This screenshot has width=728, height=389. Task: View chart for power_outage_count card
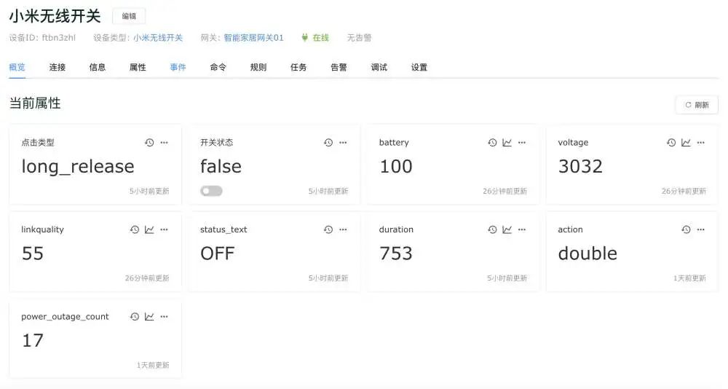[x=149, y=317]
